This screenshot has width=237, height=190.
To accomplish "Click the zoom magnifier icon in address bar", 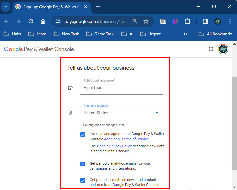I will [x=135, y=21].
